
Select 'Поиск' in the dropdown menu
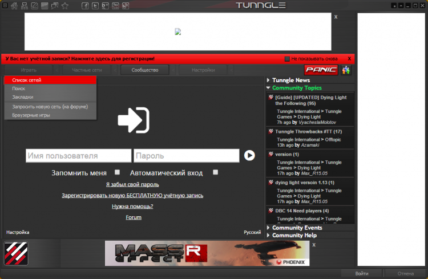(x=50, y=88)
